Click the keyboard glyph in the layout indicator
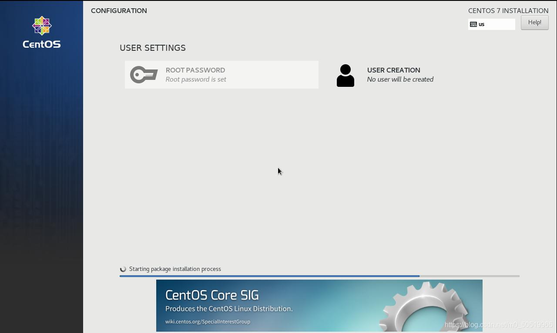Image resolution: width=557 pixels, height=333 pixels. tap(474, 24)
